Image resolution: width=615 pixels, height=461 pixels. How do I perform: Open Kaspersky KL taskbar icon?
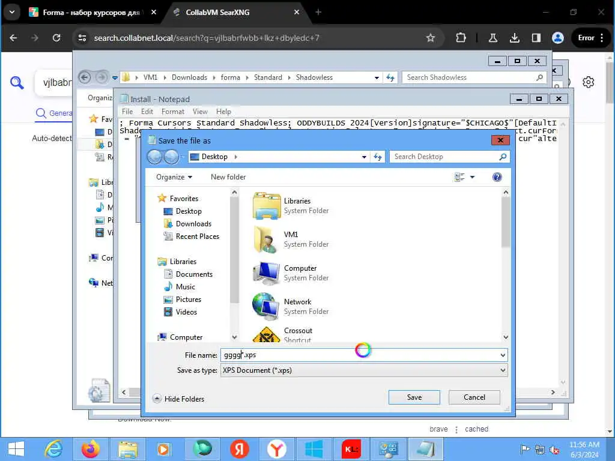[x=351, y=449]
